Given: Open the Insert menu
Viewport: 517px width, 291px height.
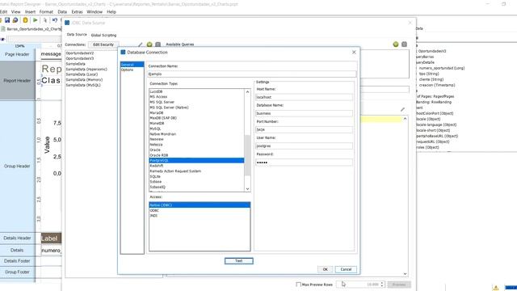Looking at the screenshot, I should point(30,12).
